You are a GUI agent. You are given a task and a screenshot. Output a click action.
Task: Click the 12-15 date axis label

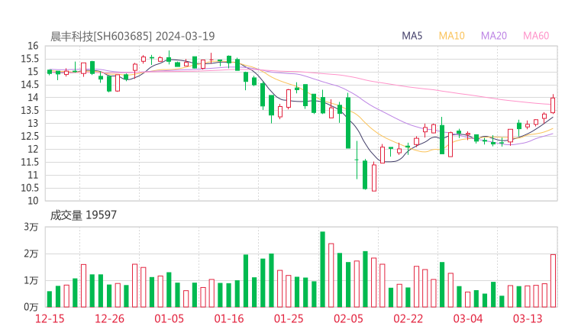(50, 318)
